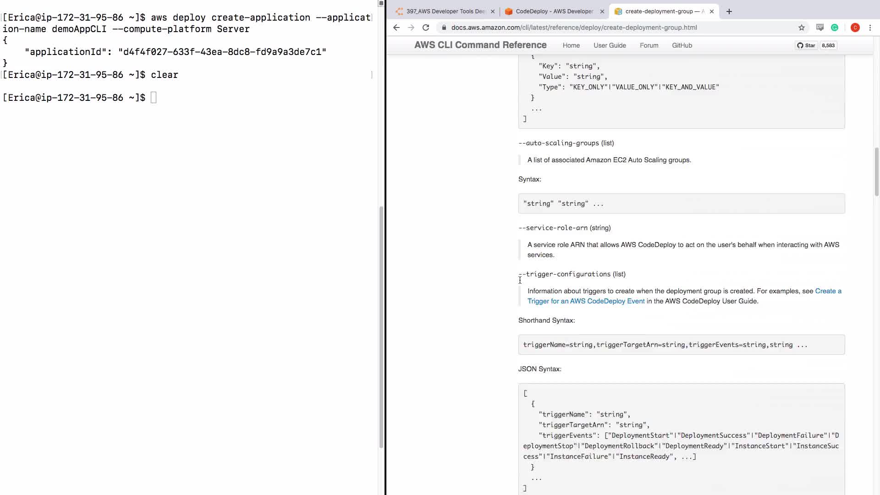Viewport: 880px width, 495px height.
Task: Open a new browser tab
Action: pyautogui.click(x=729, y=11)
